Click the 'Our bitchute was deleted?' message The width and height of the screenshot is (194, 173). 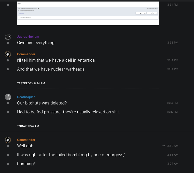(x=42, y=103)
